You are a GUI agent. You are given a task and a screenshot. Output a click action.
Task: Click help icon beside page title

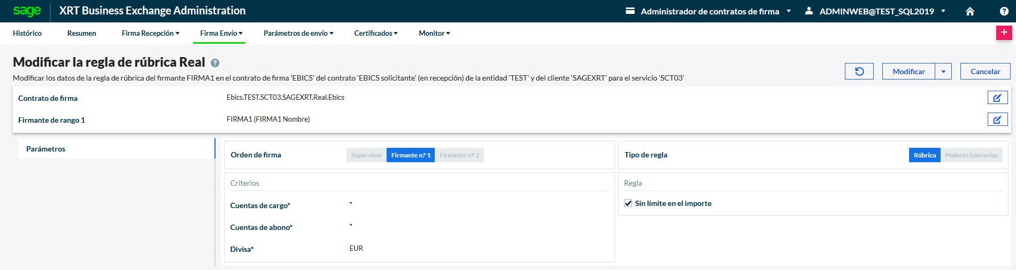(x=215, y=63)
